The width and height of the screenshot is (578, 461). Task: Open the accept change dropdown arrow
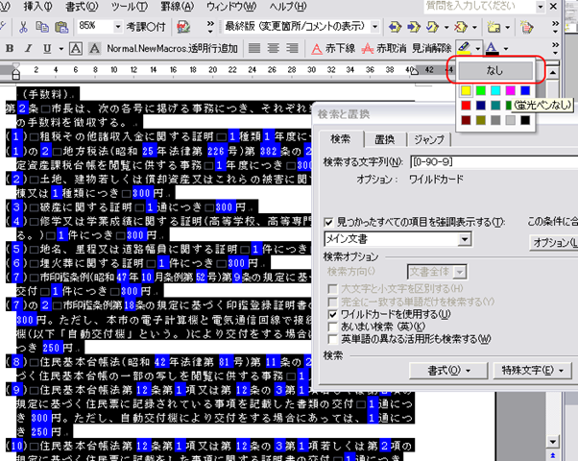(446, 27)
